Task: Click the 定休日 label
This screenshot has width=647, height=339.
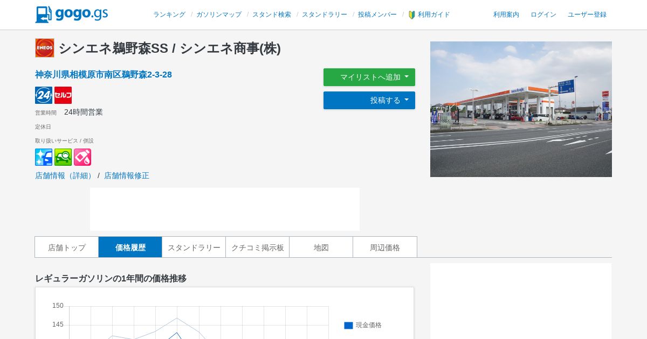Action: [x=43, y=127]
